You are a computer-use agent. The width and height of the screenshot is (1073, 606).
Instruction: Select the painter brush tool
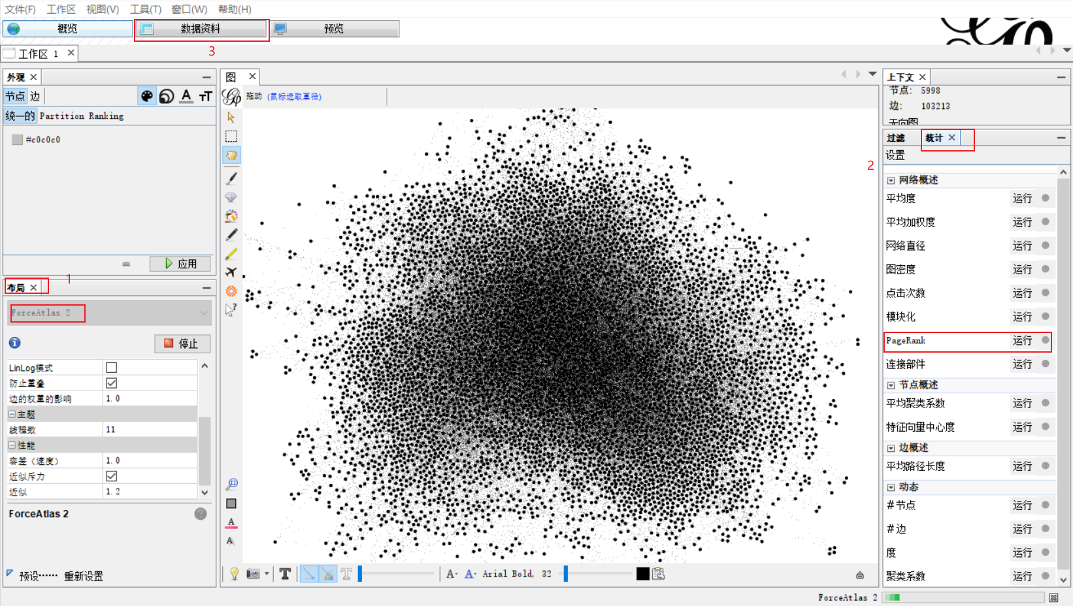[x=231, y=178]
